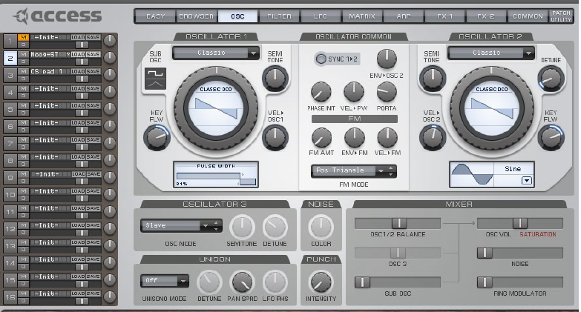Step Oscillator 3 mode up arrow

click(216, 223)
